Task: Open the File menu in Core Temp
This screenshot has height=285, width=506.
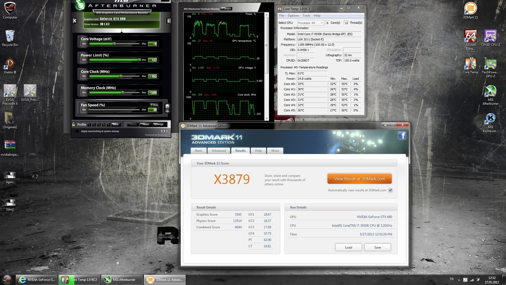Action: 282,16
